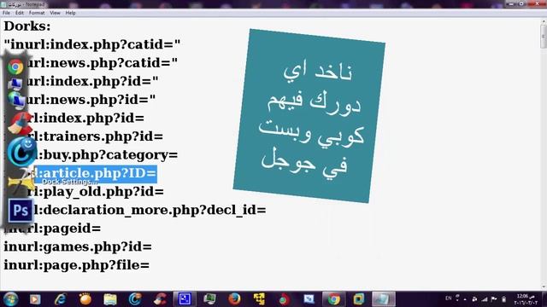
Task: Switch to the Notepad taskbar button
Action: [383, 299]
